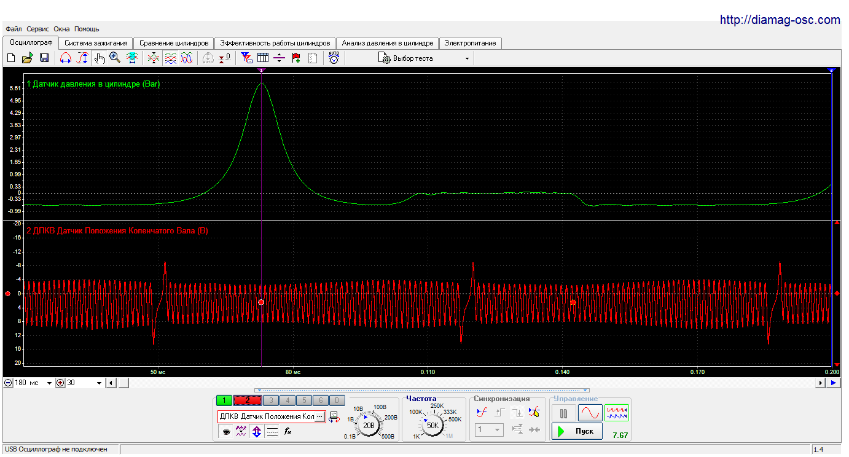Click the red up-triangle at channel 2 right edge
This screenshot has height=457, width=849.
coord(836,223)
